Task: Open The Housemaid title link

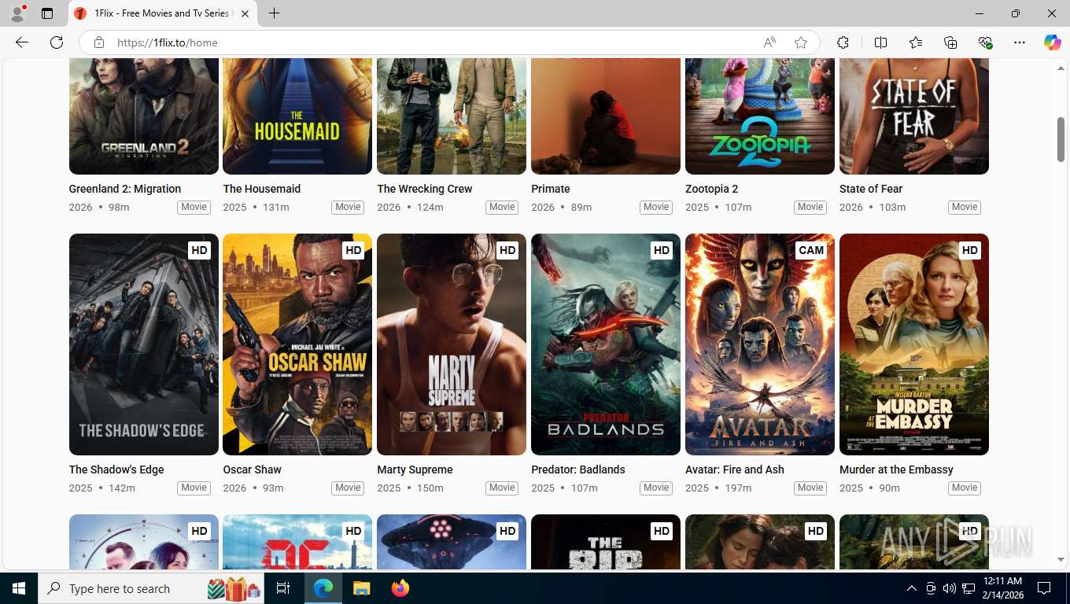Action: tap(262, 189)
